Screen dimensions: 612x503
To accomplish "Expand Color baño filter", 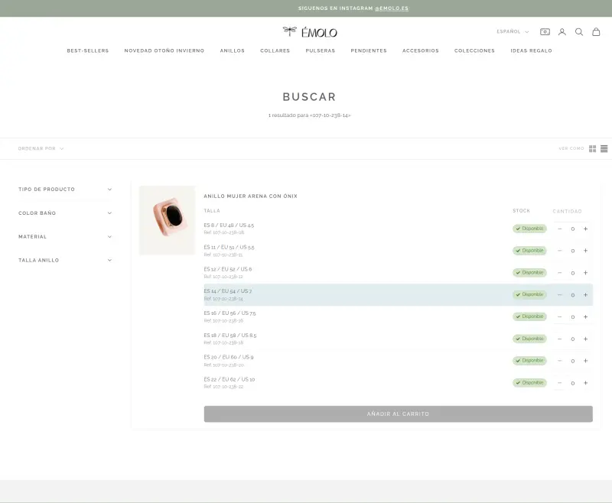I will click(x=65, y=213).
